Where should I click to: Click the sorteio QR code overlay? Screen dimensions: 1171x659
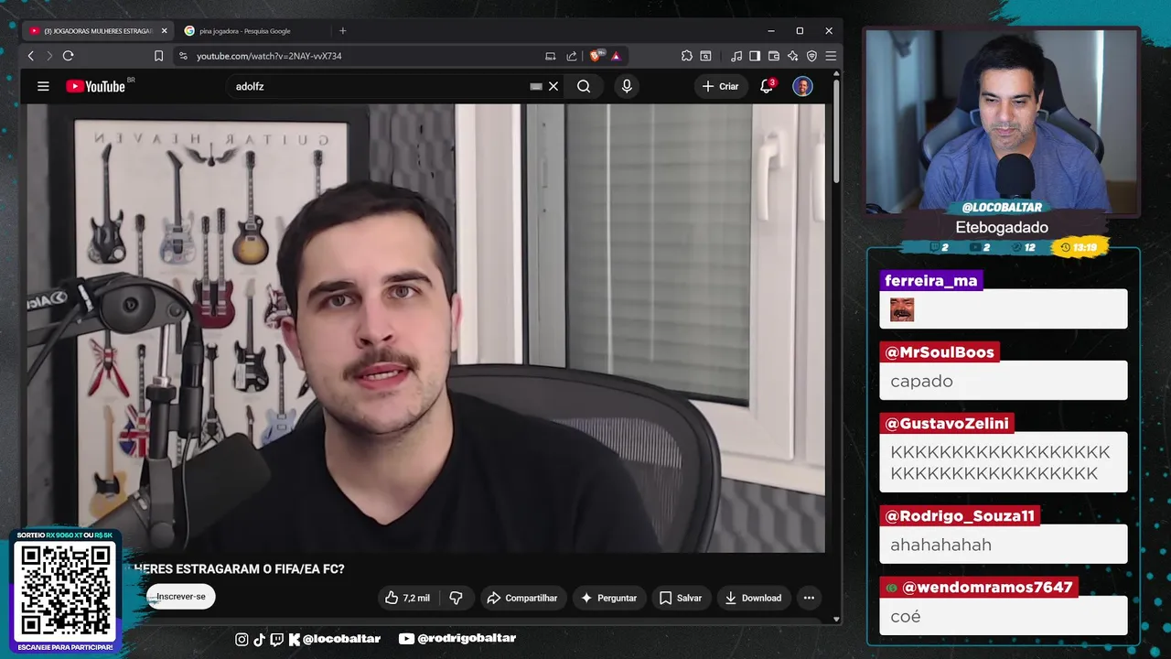click(65, 590)
